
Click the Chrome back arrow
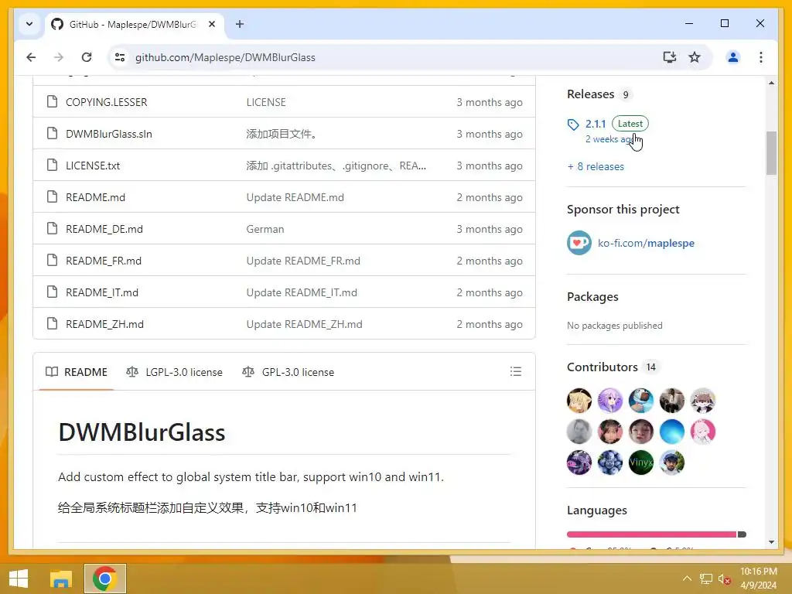31,57
